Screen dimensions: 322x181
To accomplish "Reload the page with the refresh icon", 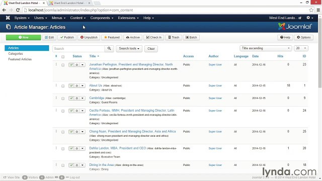I will (18, 10).
